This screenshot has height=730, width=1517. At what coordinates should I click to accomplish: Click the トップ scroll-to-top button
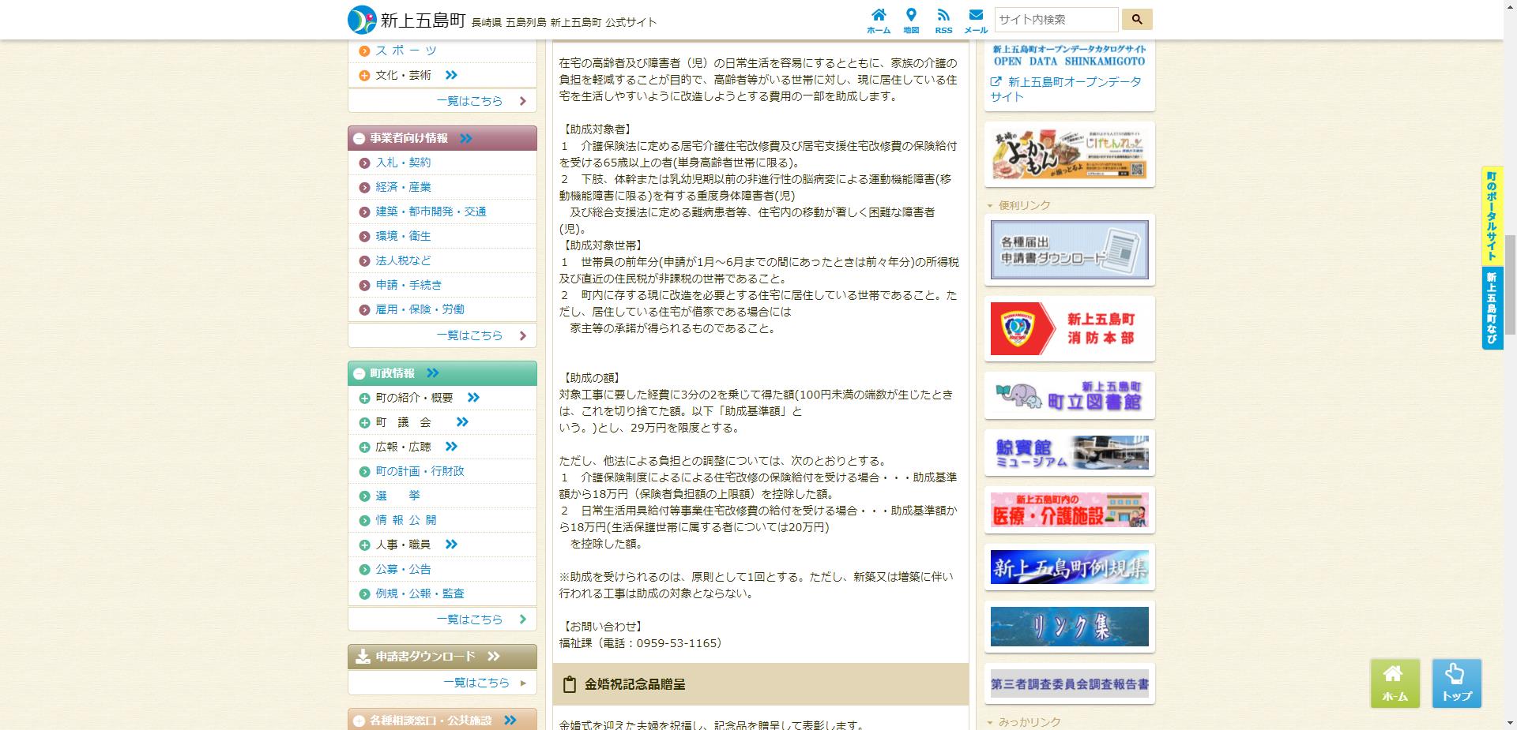(x=1456, y=683)
